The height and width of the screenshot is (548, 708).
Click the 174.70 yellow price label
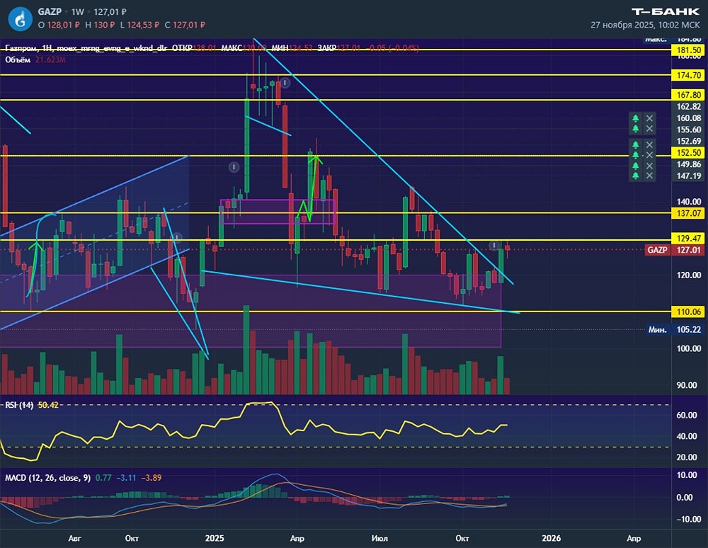(x=689, y=75)
